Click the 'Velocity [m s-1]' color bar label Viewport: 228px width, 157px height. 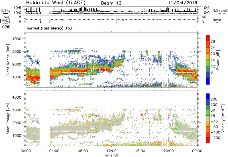223,118
